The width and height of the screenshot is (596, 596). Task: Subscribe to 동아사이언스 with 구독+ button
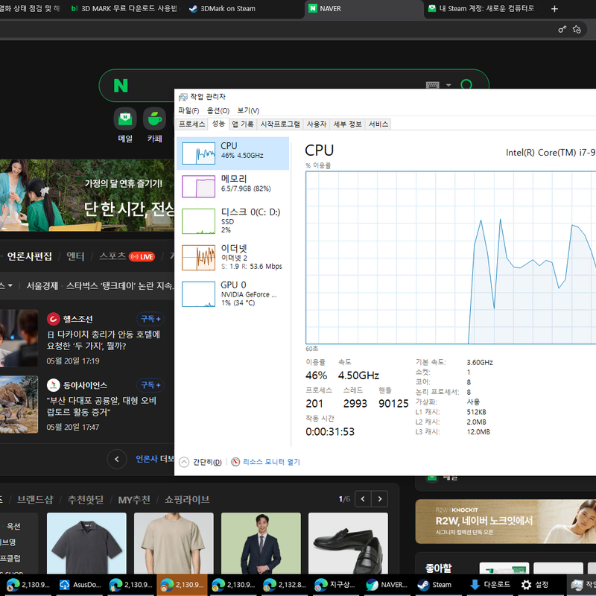[x=150, y=385]
